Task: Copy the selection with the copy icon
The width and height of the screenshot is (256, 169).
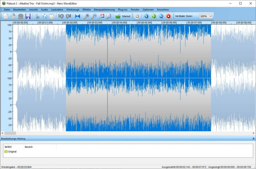Action: coord(44,16)
